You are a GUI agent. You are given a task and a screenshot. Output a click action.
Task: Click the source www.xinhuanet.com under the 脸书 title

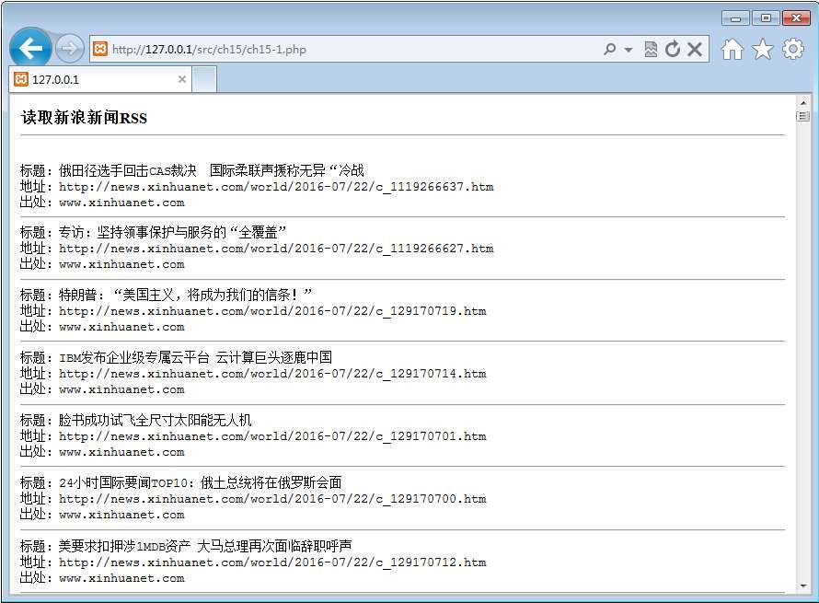click(121, 453)
